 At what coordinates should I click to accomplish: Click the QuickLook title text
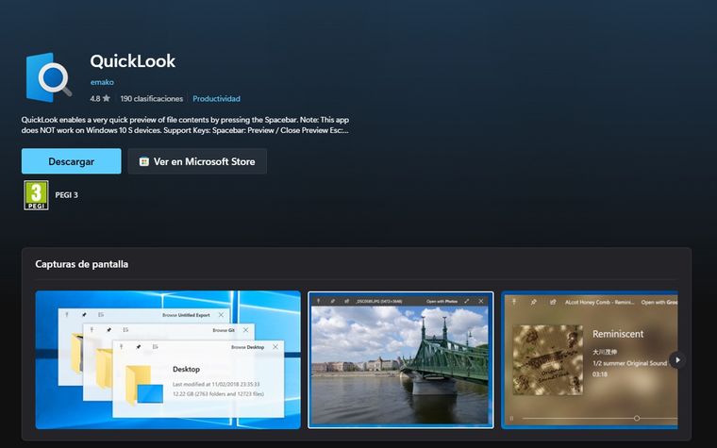point(133,61)
